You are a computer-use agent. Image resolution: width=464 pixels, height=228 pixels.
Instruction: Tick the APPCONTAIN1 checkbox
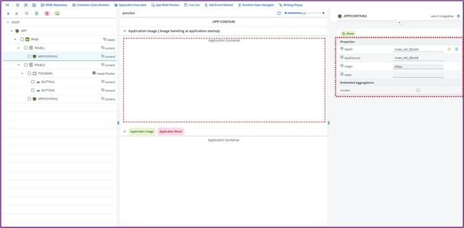pos(29,56)
